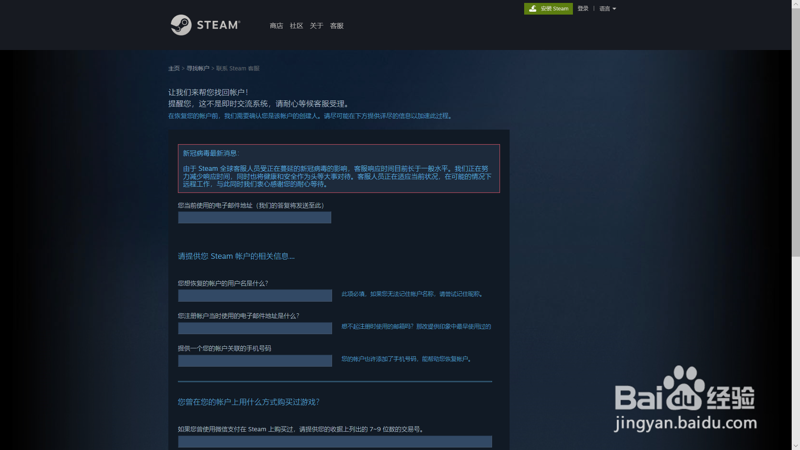The width and height of the screenshot is (800, 450).
Task: Open the 关于 about menu
Action: (x=317, y=26)
